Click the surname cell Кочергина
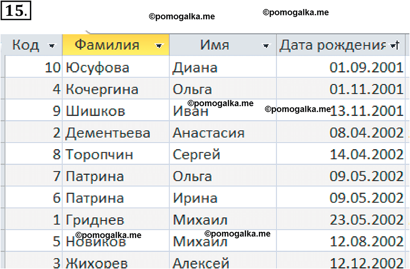Image resolution: width=410 pixels, height=269 pixels. click(x=116, y=88)
